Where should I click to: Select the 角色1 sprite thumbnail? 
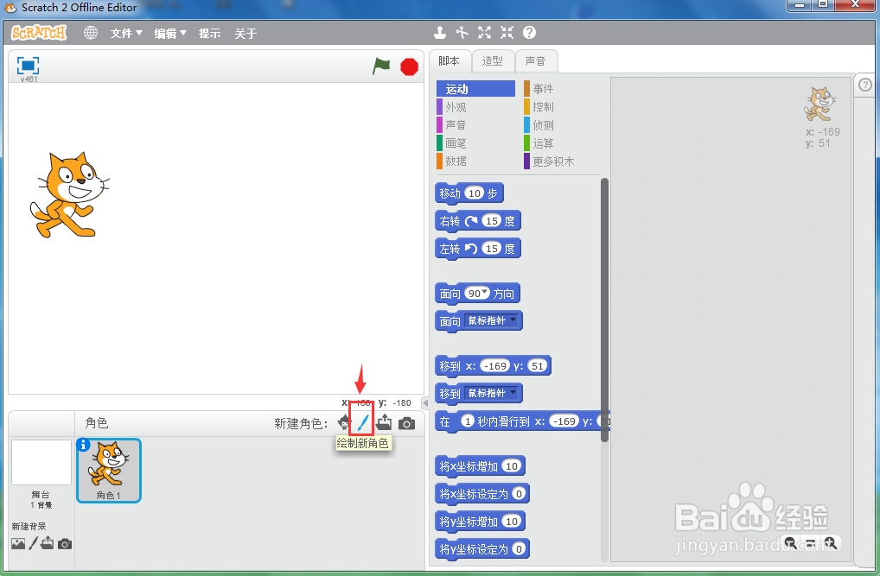(x=108, y=471)
